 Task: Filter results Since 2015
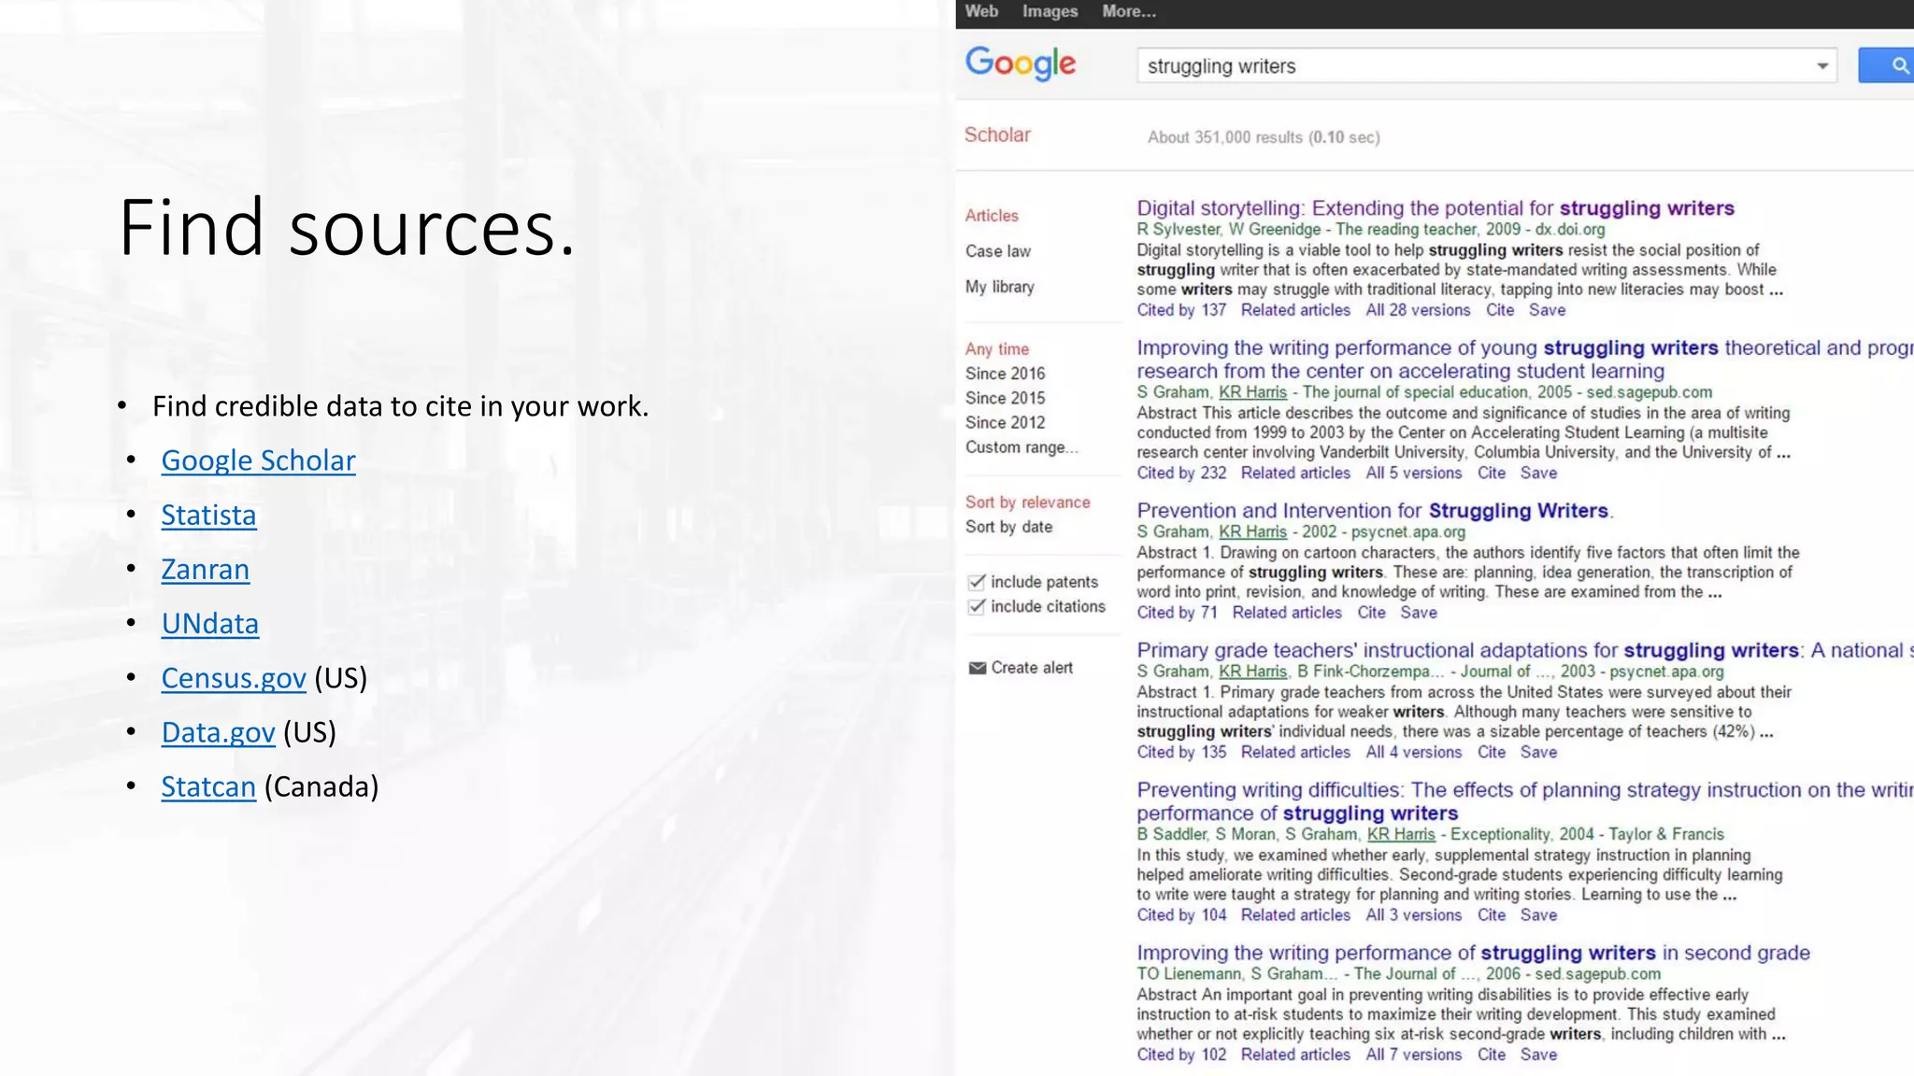[1006, 398]
